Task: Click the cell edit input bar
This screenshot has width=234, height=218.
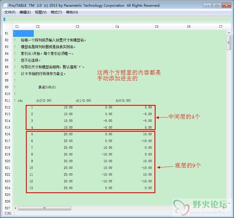Action: click(117, 19)
